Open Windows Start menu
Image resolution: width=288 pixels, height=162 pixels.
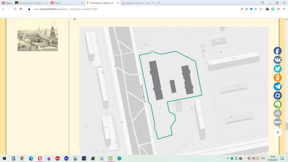click(x=4, y=158)
